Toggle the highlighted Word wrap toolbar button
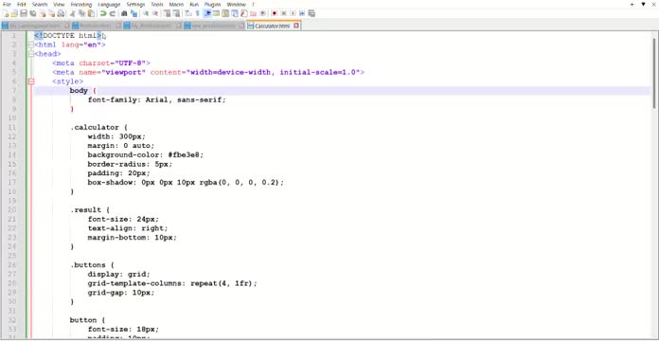Screen dimensions: 659x341 coord(187,13)
